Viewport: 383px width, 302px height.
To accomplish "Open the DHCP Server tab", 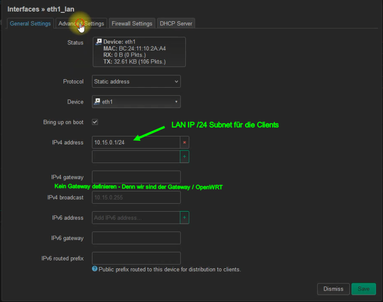I will (x=176, y=23).
